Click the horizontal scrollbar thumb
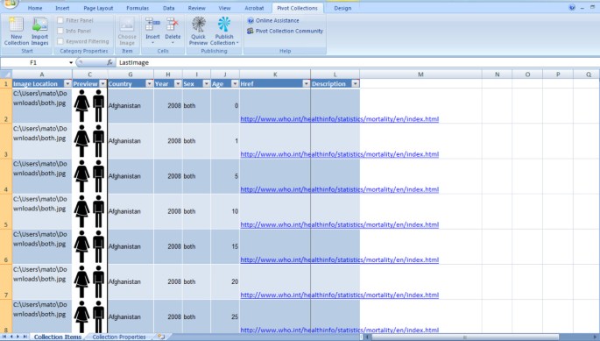This screenshot has width=600, height=341. coord(465,337)
